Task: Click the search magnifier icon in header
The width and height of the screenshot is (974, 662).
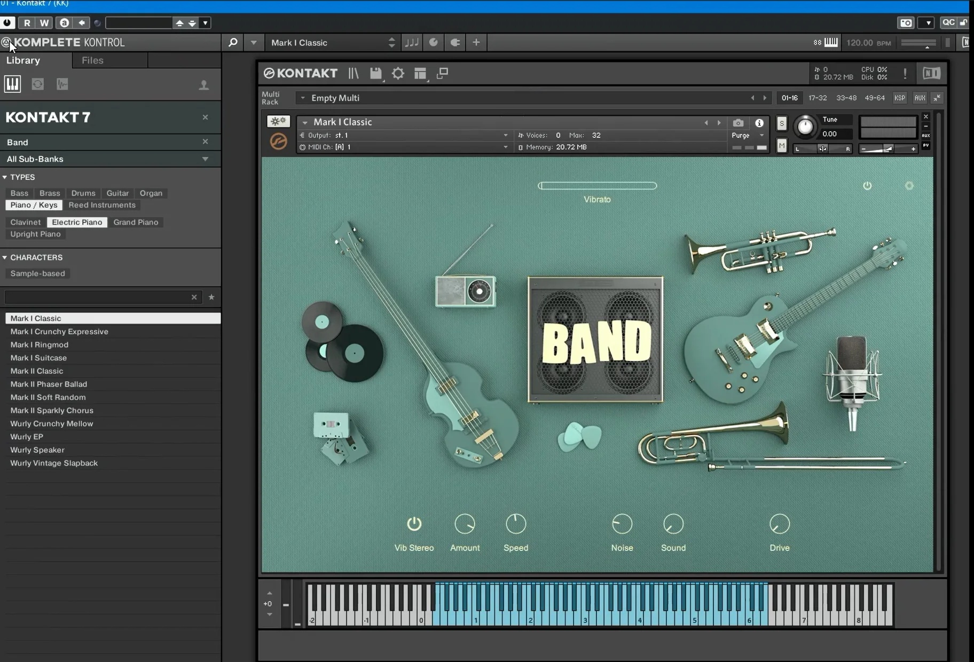Action: [233, 42]
